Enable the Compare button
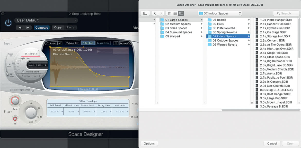Image resolution: width=301 pixels, height=148 pixels. pyautogui.click(x=42, y=28)
